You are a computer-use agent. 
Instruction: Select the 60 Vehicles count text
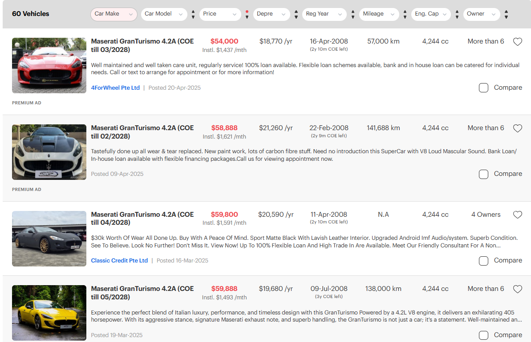pos(30,14)
